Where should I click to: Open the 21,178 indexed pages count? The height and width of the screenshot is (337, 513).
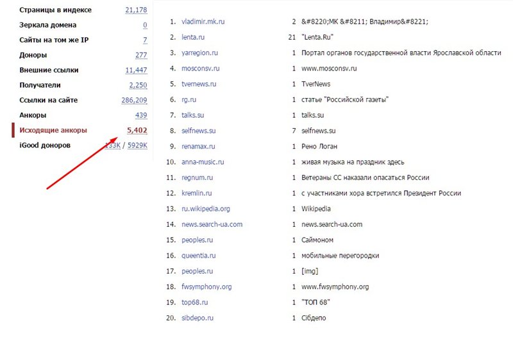click(x=137, y=10)
